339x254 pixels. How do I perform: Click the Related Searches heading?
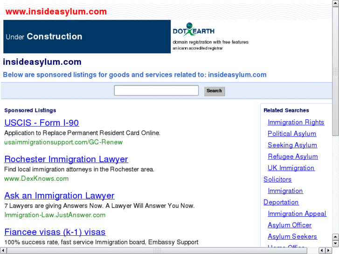click(286, 110)
